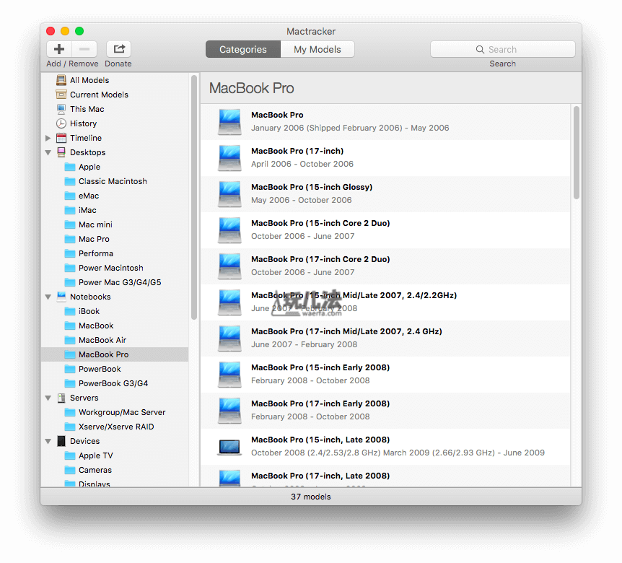The width and height of the screenshot is (622, 563).
Task: Click the sidebar vertical scrollbar
Action: point(194,197)
